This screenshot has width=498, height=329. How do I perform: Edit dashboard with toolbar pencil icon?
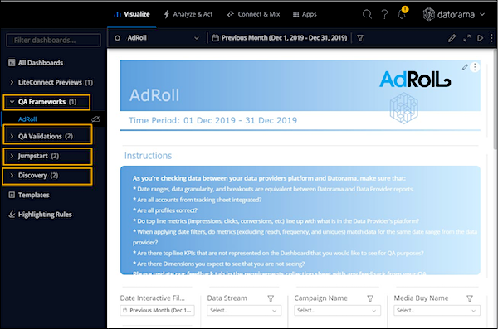[x=452, y=38]
